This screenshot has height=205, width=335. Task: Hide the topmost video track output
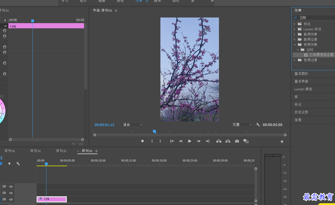[x=11, y=186]
